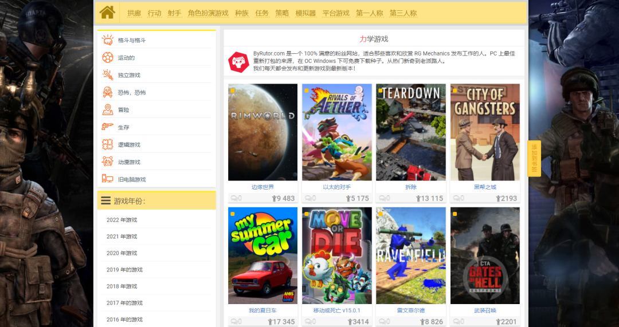
Task: Open the 雷文菲尔德 title link
Action: (x=411, y=310)
